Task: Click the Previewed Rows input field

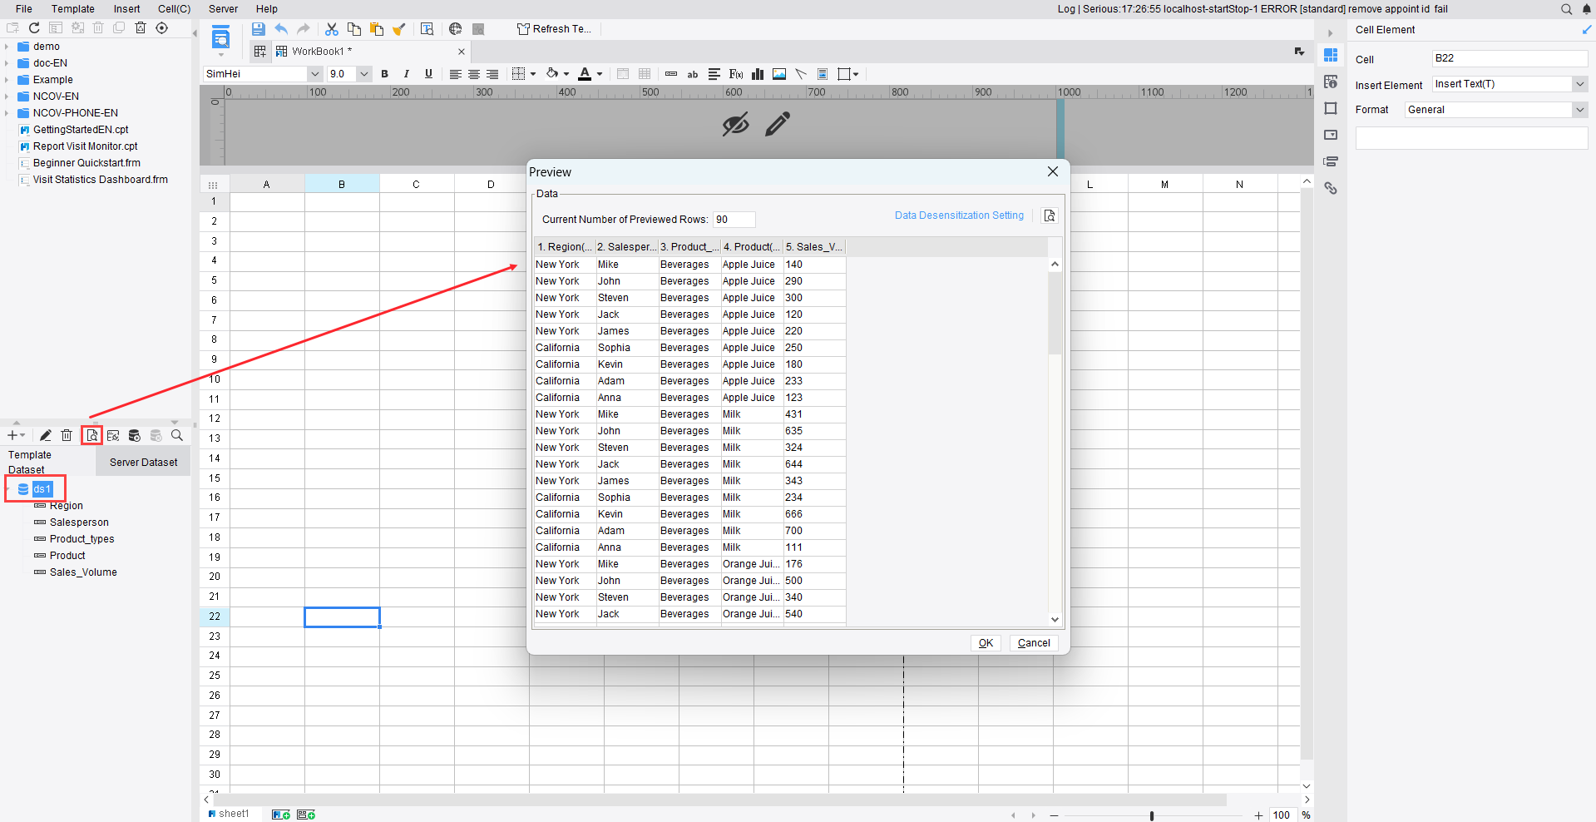Action: click(x=734, y=220)
